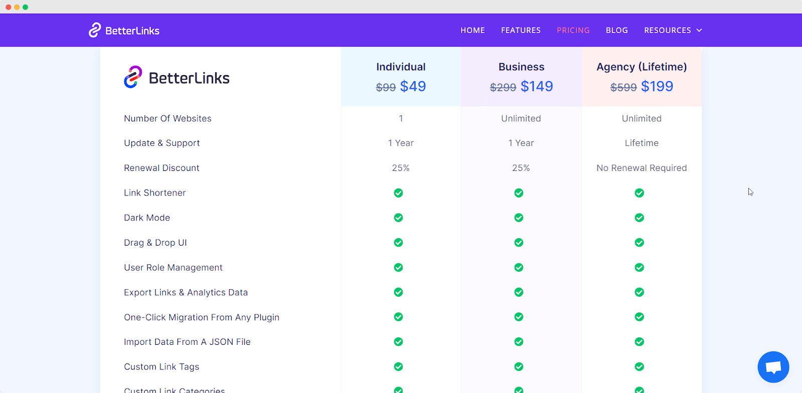Screen dimensions: 802x393
Task: Click Business checkmark for Dark Mode
Action: pos(519,218)
